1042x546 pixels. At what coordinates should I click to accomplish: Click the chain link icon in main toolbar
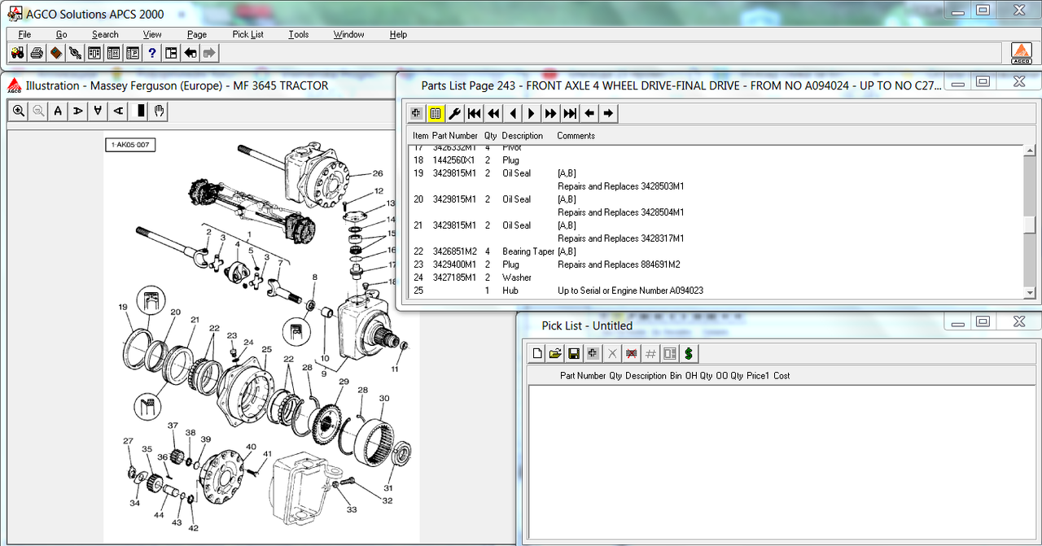tap(75, 53)
